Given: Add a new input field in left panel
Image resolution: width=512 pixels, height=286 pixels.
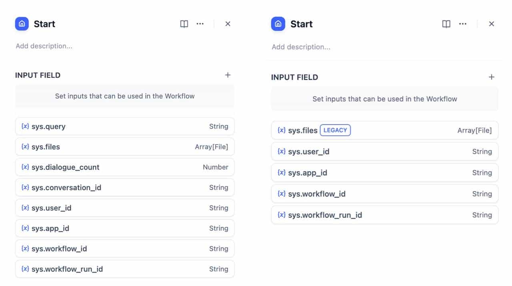Looking at the screenshot, I should click(228, 75).
